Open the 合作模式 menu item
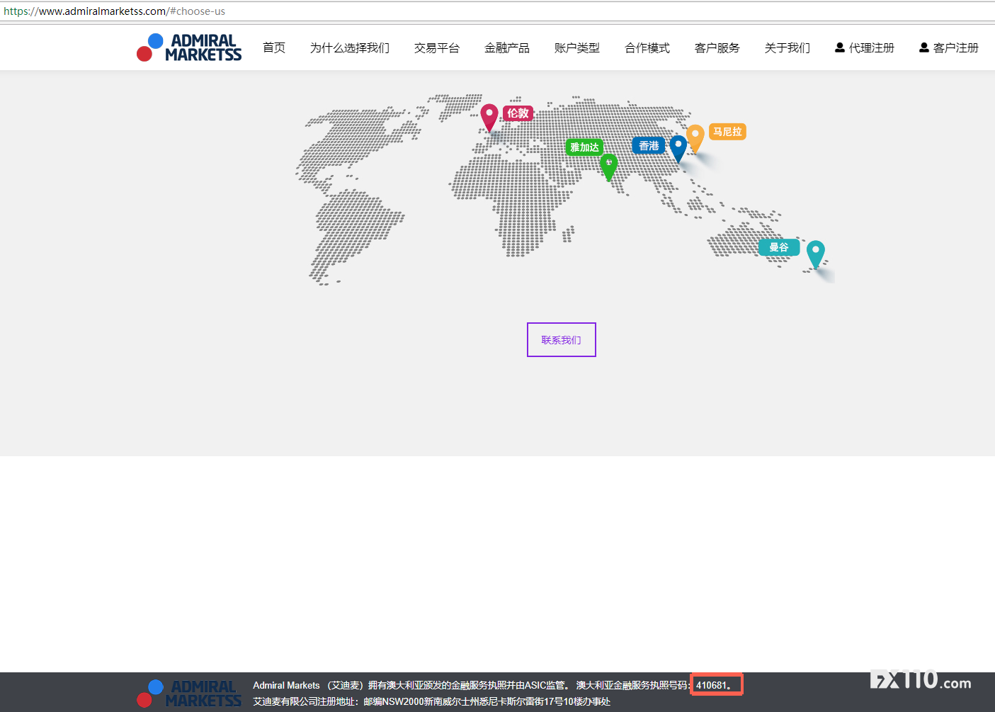This screenshot has height=712, width=995. (x=647, y=47)
